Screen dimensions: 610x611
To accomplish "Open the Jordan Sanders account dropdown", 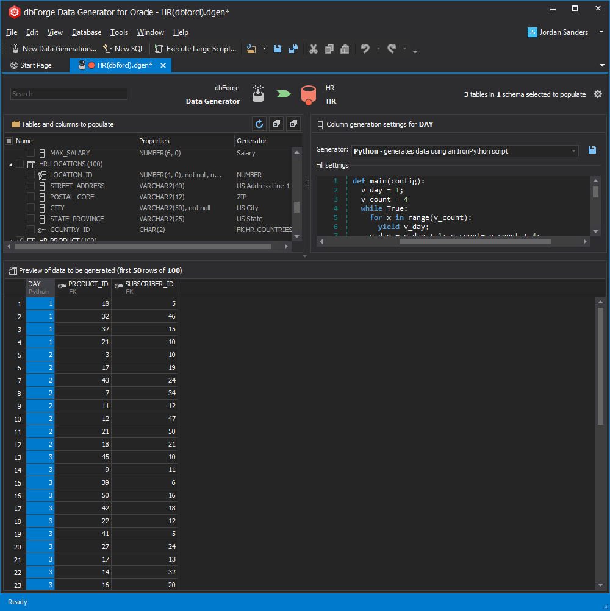I will [x=601, y=32].
